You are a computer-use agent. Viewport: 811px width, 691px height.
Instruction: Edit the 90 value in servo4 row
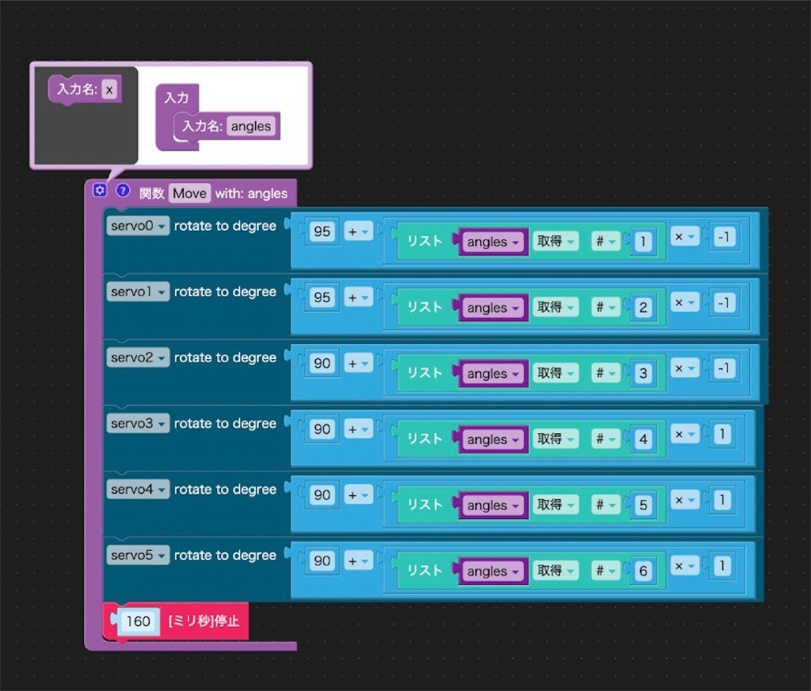[322, 495]
